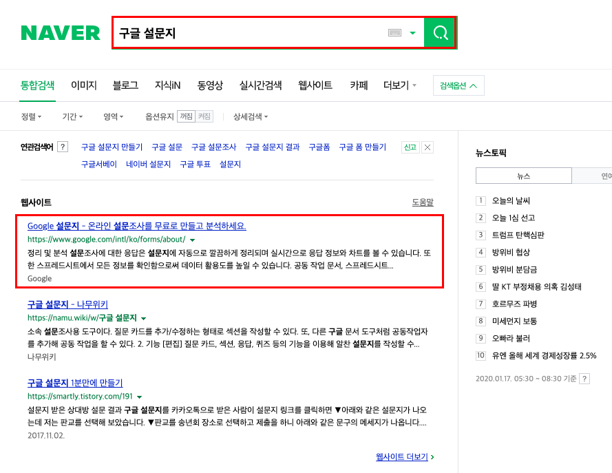Open the 동영상 tab
612x473 pixels.
(210, 85)
